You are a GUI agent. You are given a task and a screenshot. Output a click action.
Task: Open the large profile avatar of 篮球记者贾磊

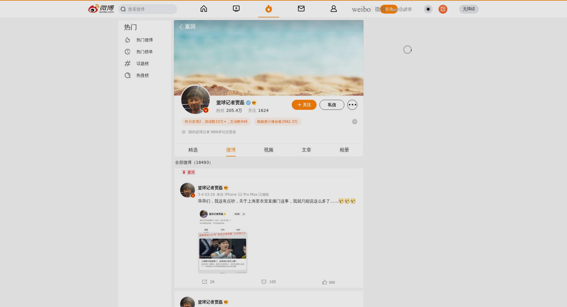point(195,100)
